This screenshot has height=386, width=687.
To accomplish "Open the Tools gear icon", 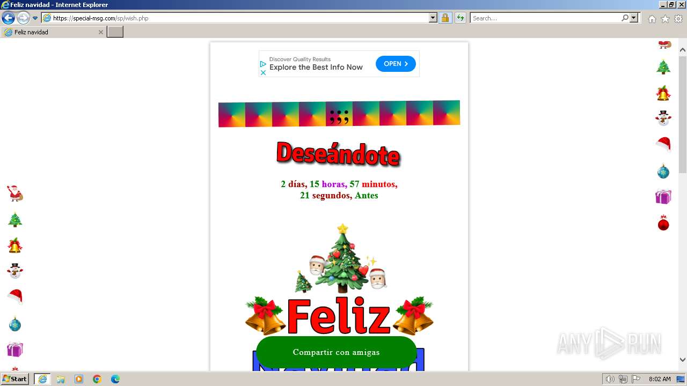I will [678, 19].
